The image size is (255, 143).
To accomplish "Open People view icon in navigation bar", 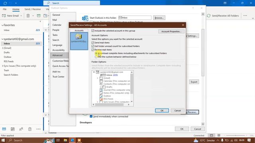I will point(21,129).
